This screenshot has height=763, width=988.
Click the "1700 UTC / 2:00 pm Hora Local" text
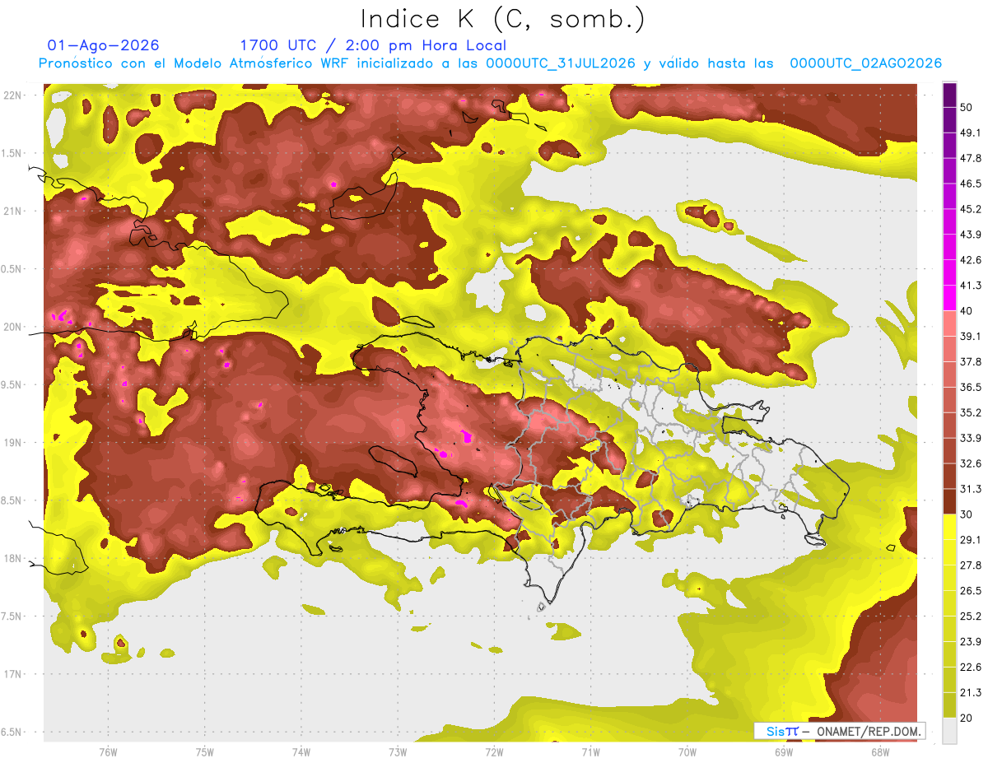(x=373, y=45)
